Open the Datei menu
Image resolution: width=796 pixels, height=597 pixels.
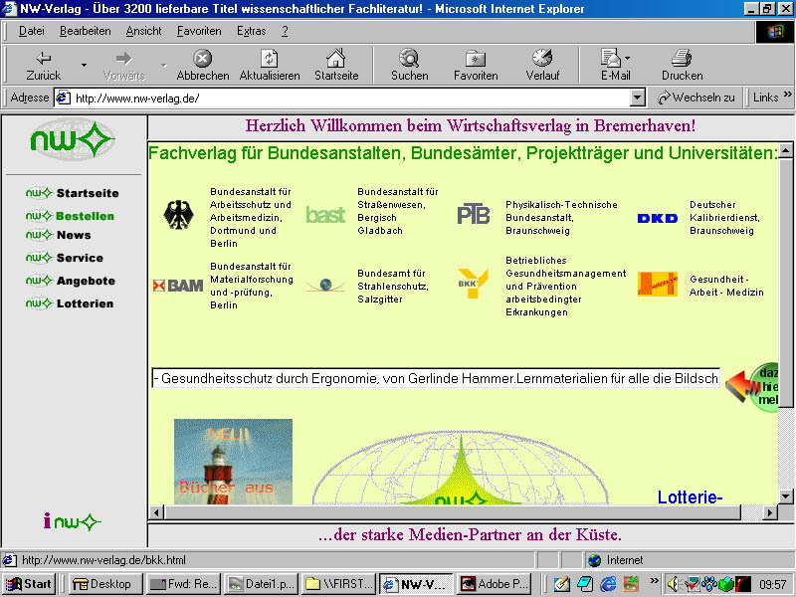(32, 31)
